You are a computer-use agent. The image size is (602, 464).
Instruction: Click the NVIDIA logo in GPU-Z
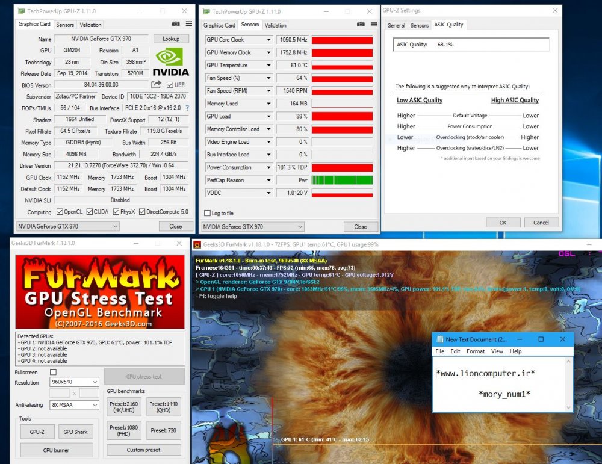[x=171, y=62]
